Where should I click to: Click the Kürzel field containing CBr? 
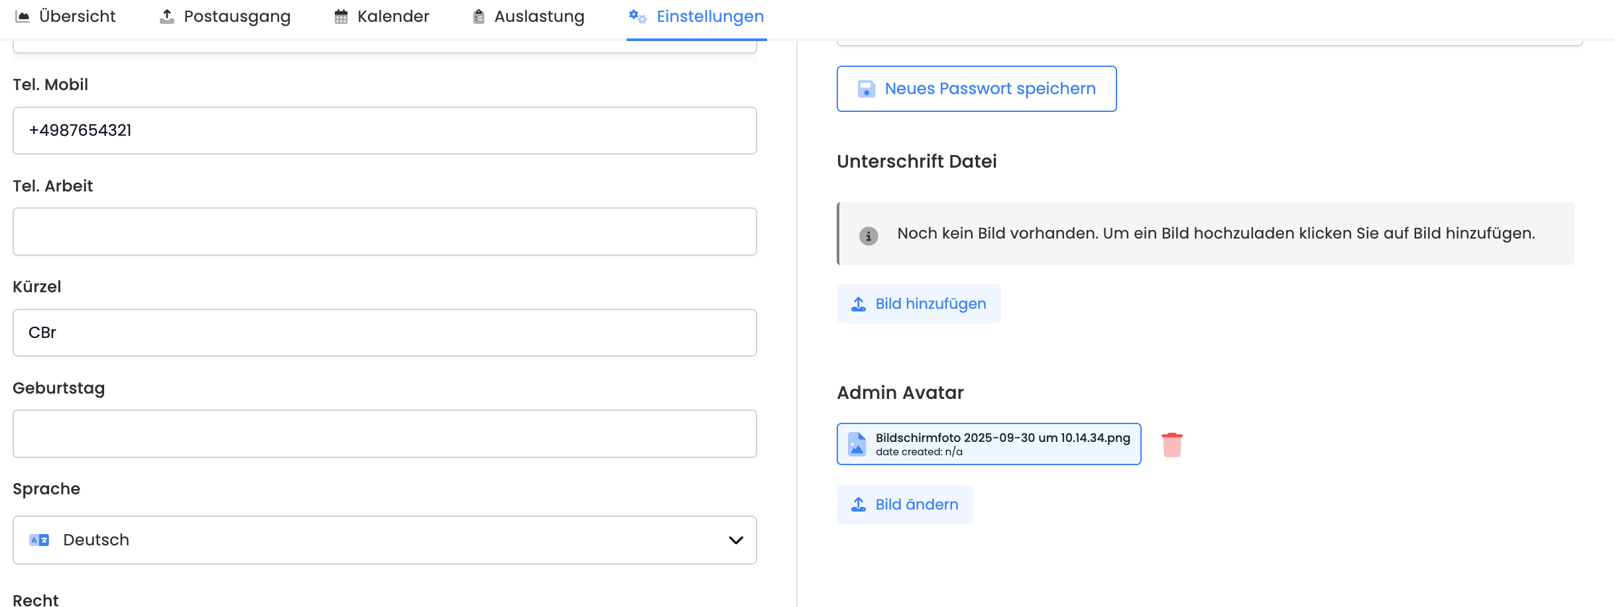click(x=385, y=333)
